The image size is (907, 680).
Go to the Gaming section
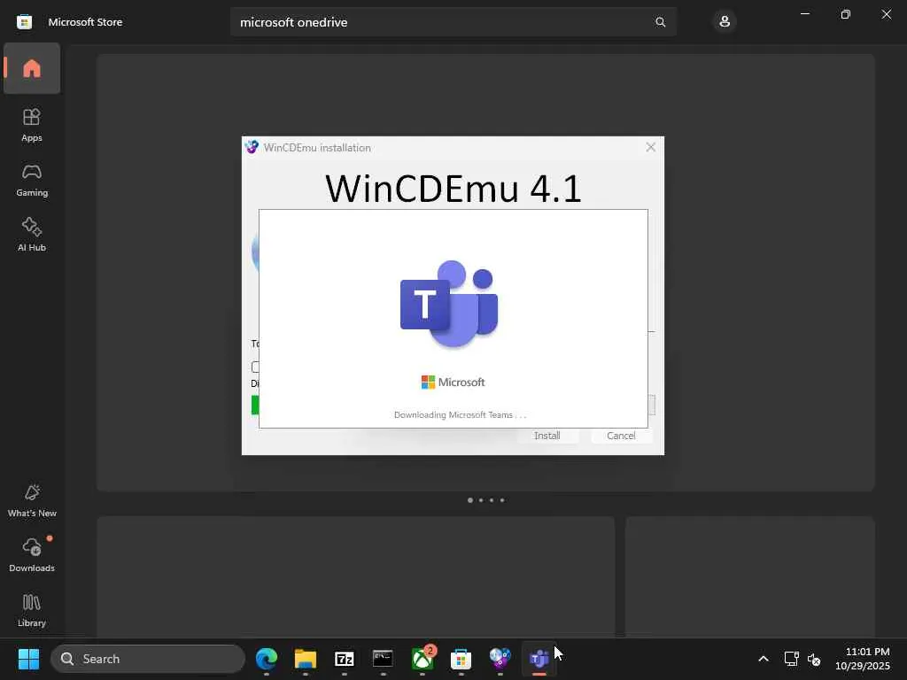(32, 180)
